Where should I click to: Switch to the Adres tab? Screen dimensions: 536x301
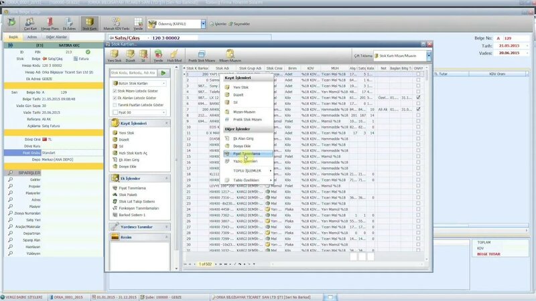[31, 37]
